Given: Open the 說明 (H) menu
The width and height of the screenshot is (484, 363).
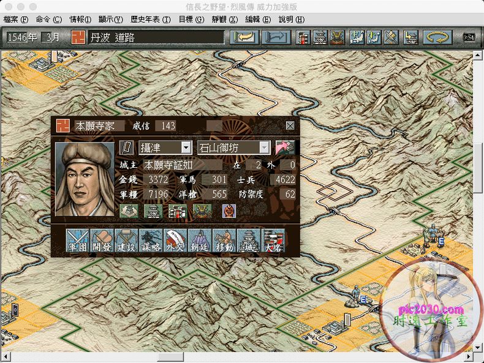Looking at the screenshot, I should [x=292, y=20].
